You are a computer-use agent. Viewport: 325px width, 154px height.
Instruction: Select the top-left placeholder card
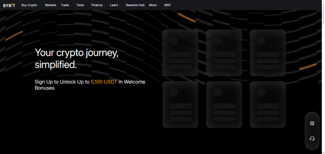pyautogui.click(x=180, y=53)
